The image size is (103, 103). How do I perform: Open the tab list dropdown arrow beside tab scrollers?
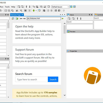point(65,15)
